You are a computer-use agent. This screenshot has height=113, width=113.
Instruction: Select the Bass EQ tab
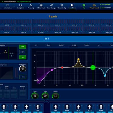pos(49,45)
